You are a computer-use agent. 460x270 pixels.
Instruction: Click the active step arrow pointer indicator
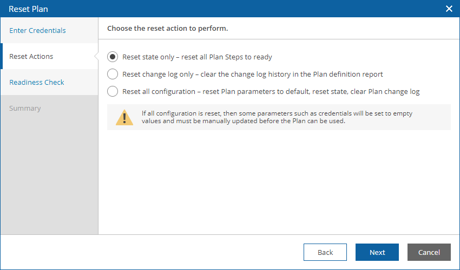click(96, 56)
